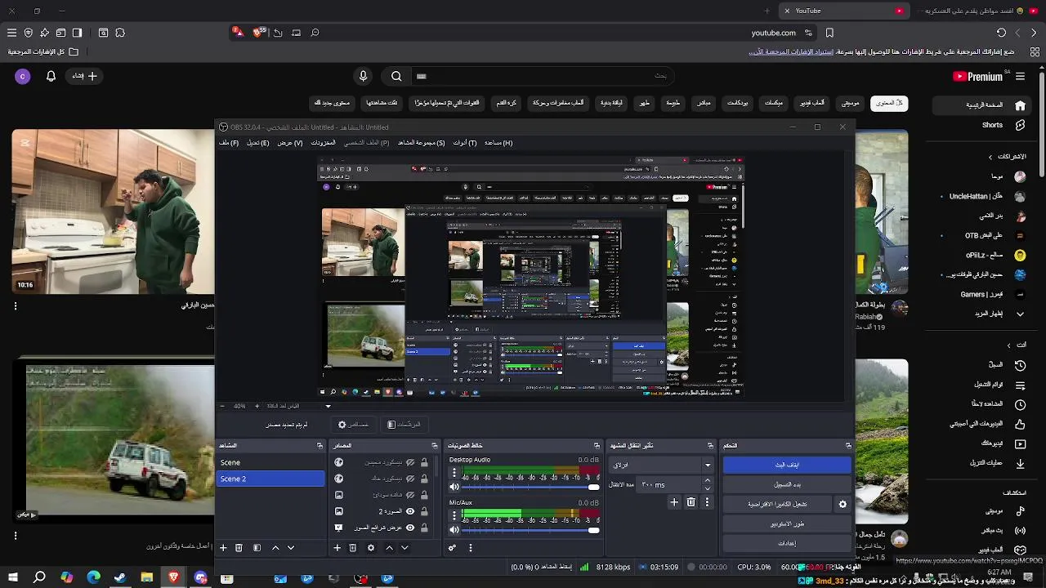
Task: Open scene filters icon in Scenes panel
Action: pyautogui.click(x=257, y=548)
